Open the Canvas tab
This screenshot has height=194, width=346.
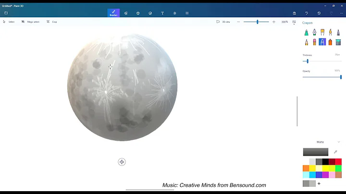187,13
